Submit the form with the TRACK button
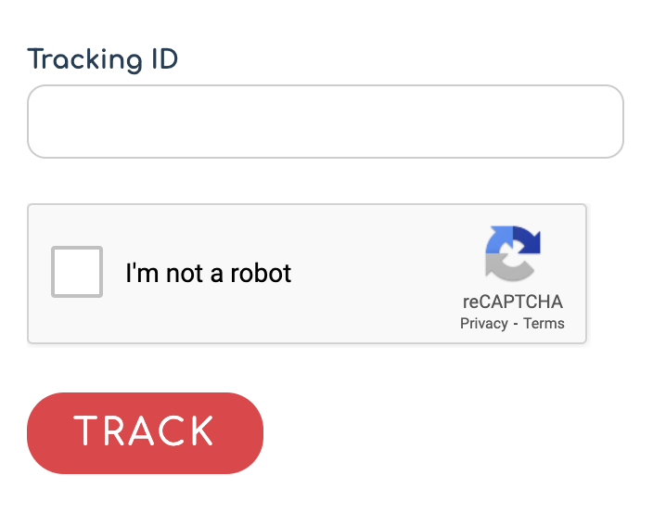Image resolution: width=653 pixels, height=514 pixels. (x=145, y=432)
